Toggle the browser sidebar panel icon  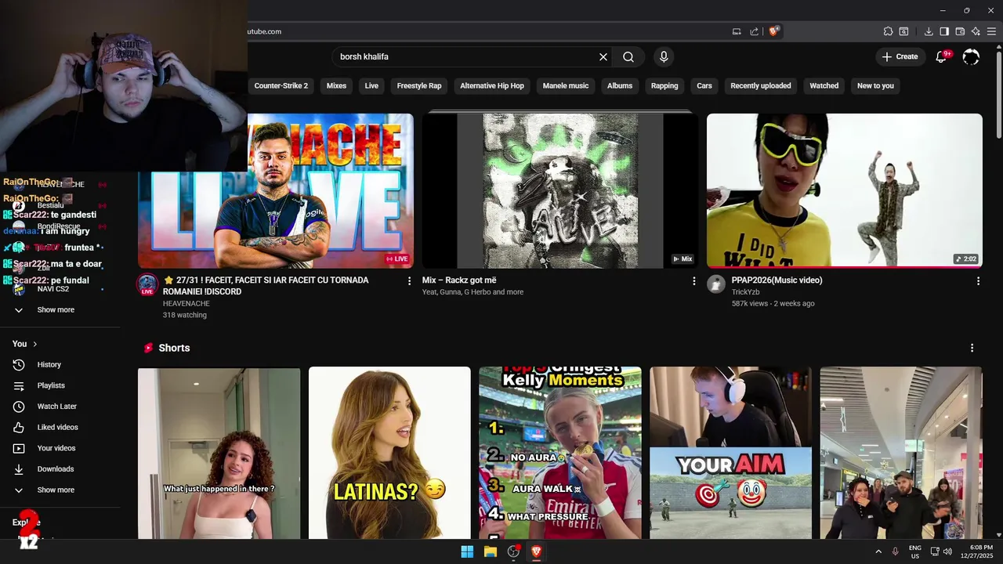click(944, 31)
